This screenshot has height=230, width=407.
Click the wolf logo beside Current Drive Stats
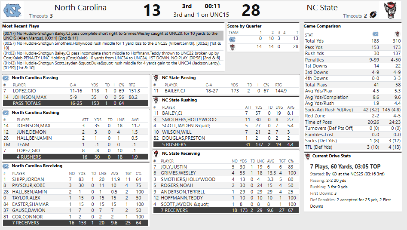tap(307, 156)
